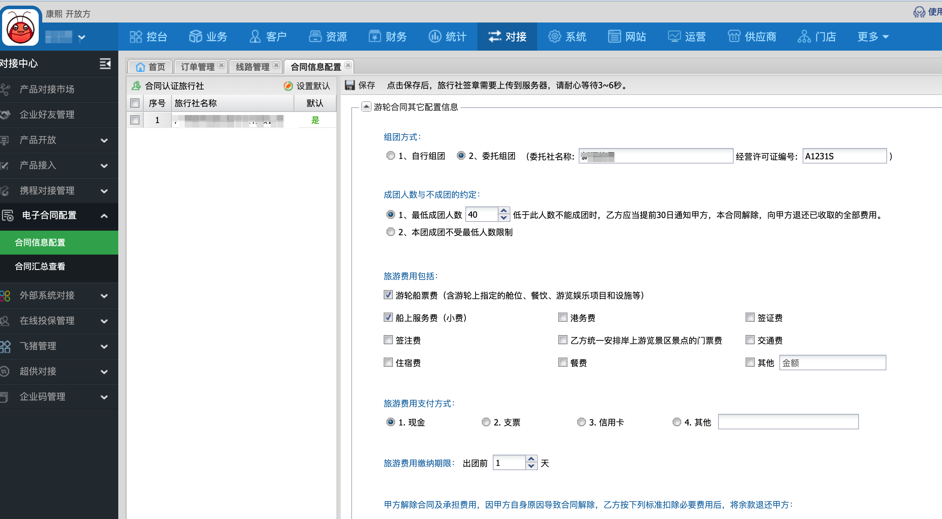Click the 电子合同配置 sidebar icon
Viewport: 942px width, 519px height.
[x=7, y=215]
